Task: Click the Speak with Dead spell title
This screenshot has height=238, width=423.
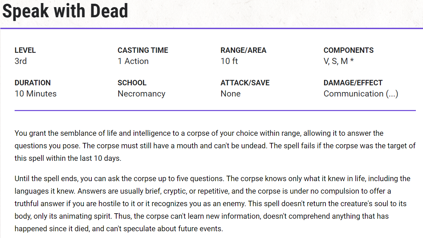Action: pyautogui.click(x=65, y=11)
